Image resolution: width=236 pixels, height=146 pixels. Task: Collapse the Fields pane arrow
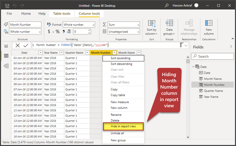click(x=231, y=47)
